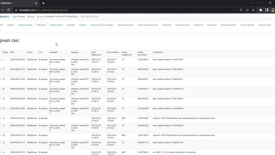Click recipient number 79801456352
The image size is (275, 155).
(143, 69)
